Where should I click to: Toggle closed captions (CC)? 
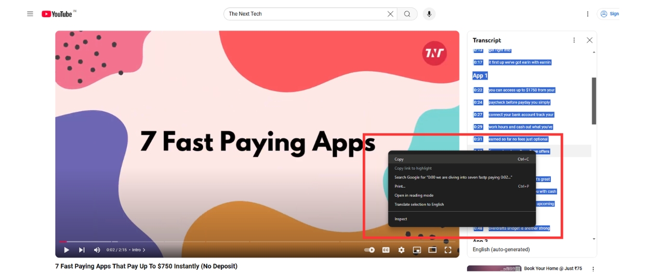click(386, 250)
